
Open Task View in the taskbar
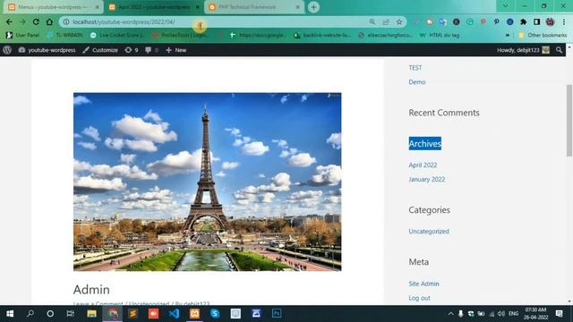[70, 314]
